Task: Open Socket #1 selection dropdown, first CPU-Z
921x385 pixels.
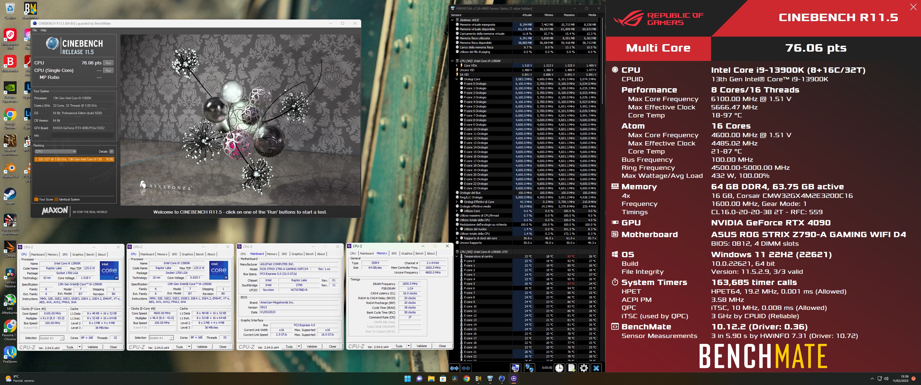Action: (51, 338)
